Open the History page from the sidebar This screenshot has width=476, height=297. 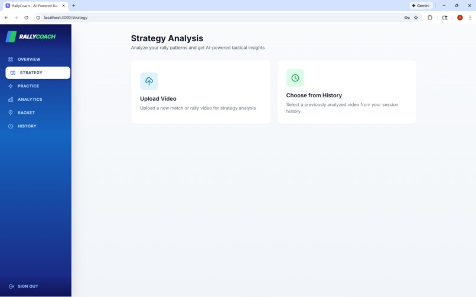coord(38,126)
